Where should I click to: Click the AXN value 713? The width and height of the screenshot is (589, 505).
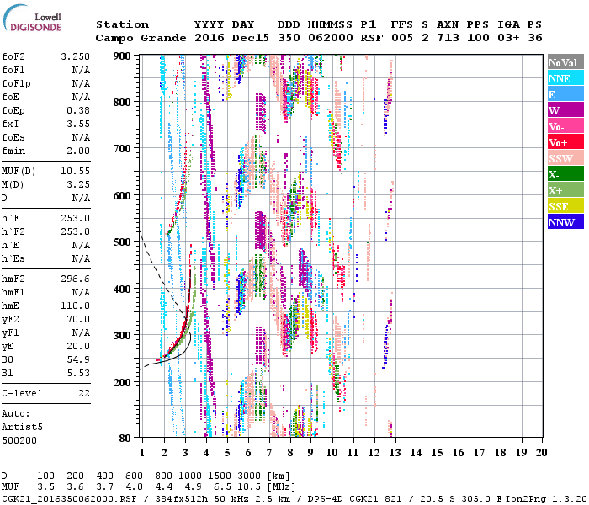(448, 38)
